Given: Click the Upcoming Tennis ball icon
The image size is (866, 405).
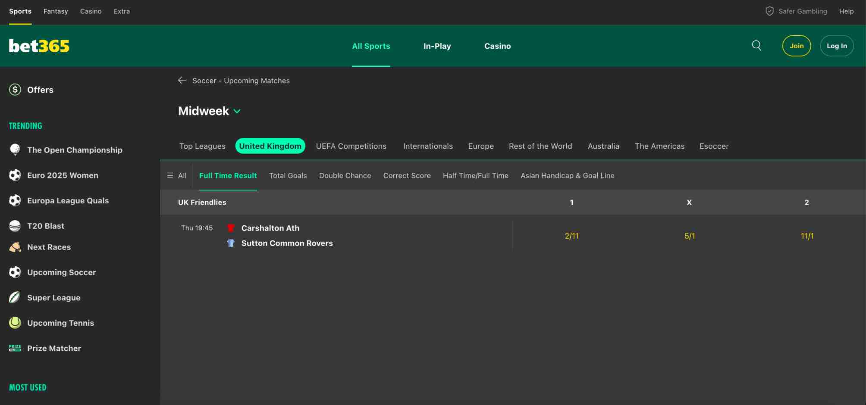Looking at the screenshot, I should (15, 323).
